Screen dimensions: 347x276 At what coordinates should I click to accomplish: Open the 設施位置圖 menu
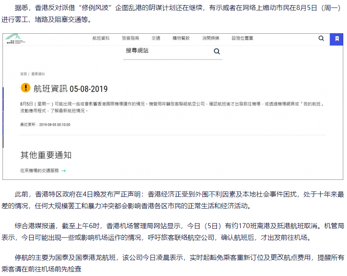click(x=242, y=38)
